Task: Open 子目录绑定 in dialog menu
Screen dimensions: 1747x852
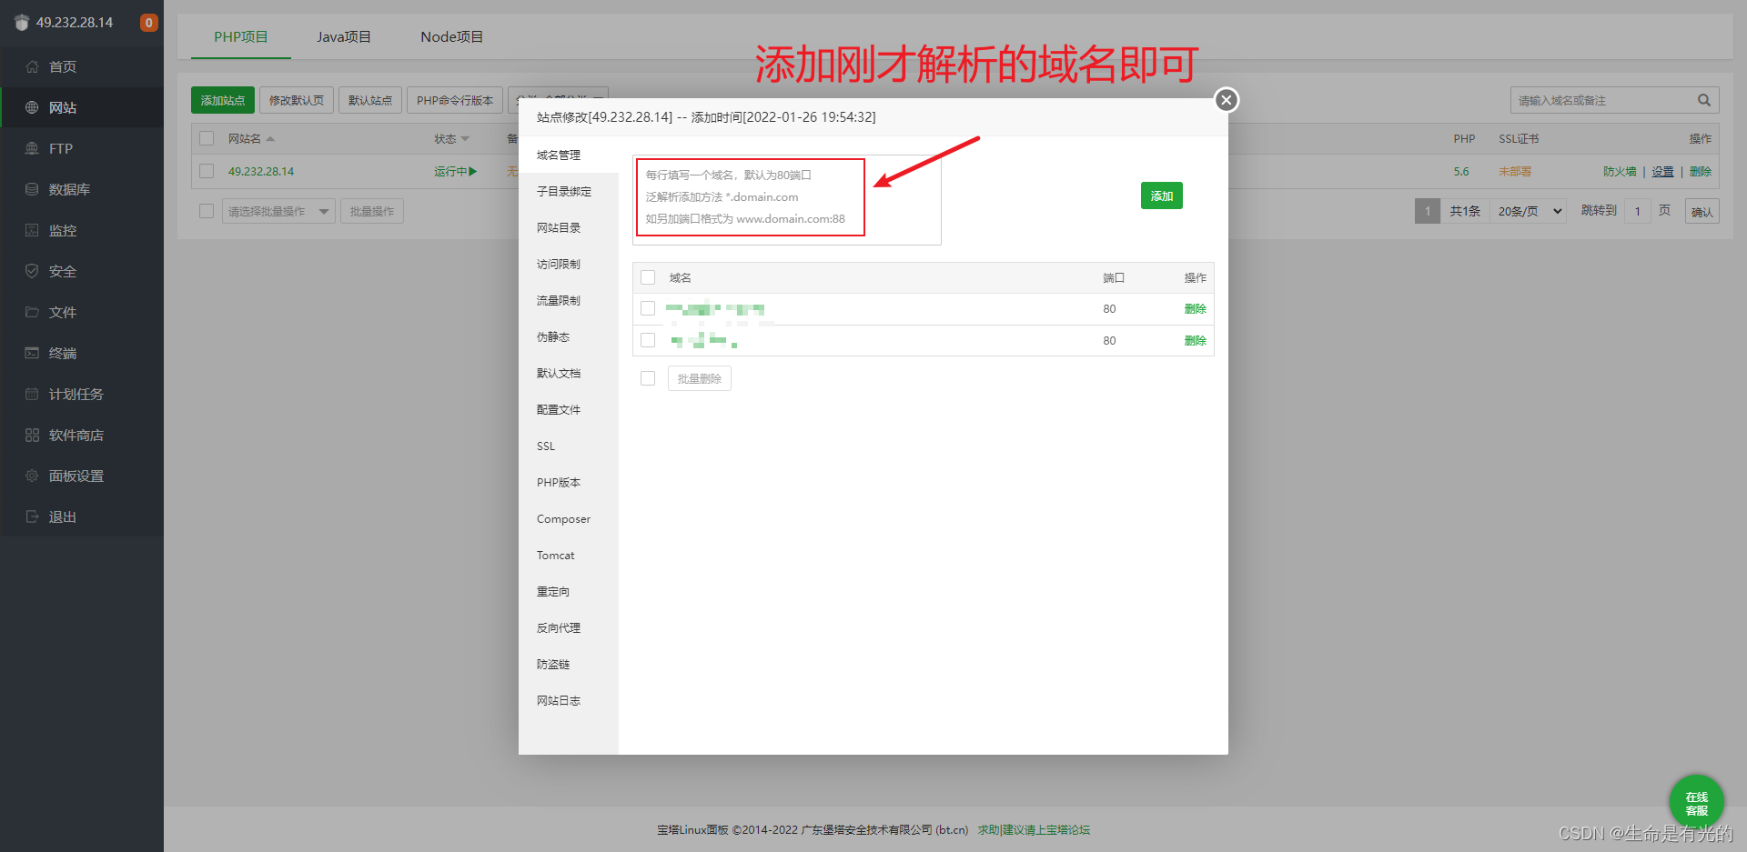Action: (x=569, y=191)
